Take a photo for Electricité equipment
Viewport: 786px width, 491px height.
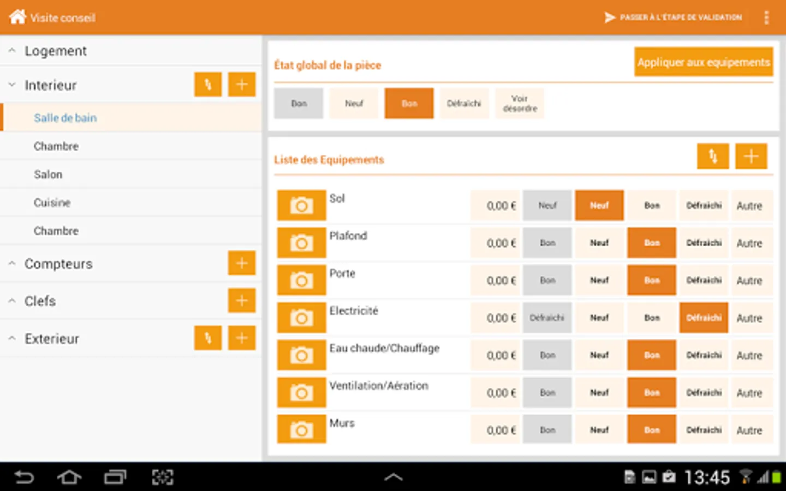(x=301, y=318)
